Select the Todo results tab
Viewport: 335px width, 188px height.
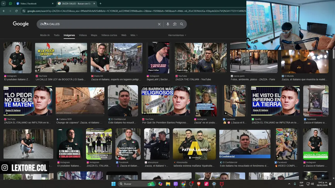(x=57, y=35)
